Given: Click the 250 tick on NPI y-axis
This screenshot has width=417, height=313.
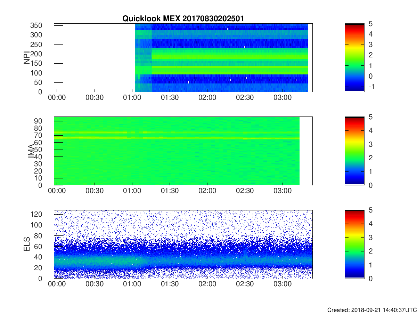Looking at the screenshot, I should click(x=36, y=44).
